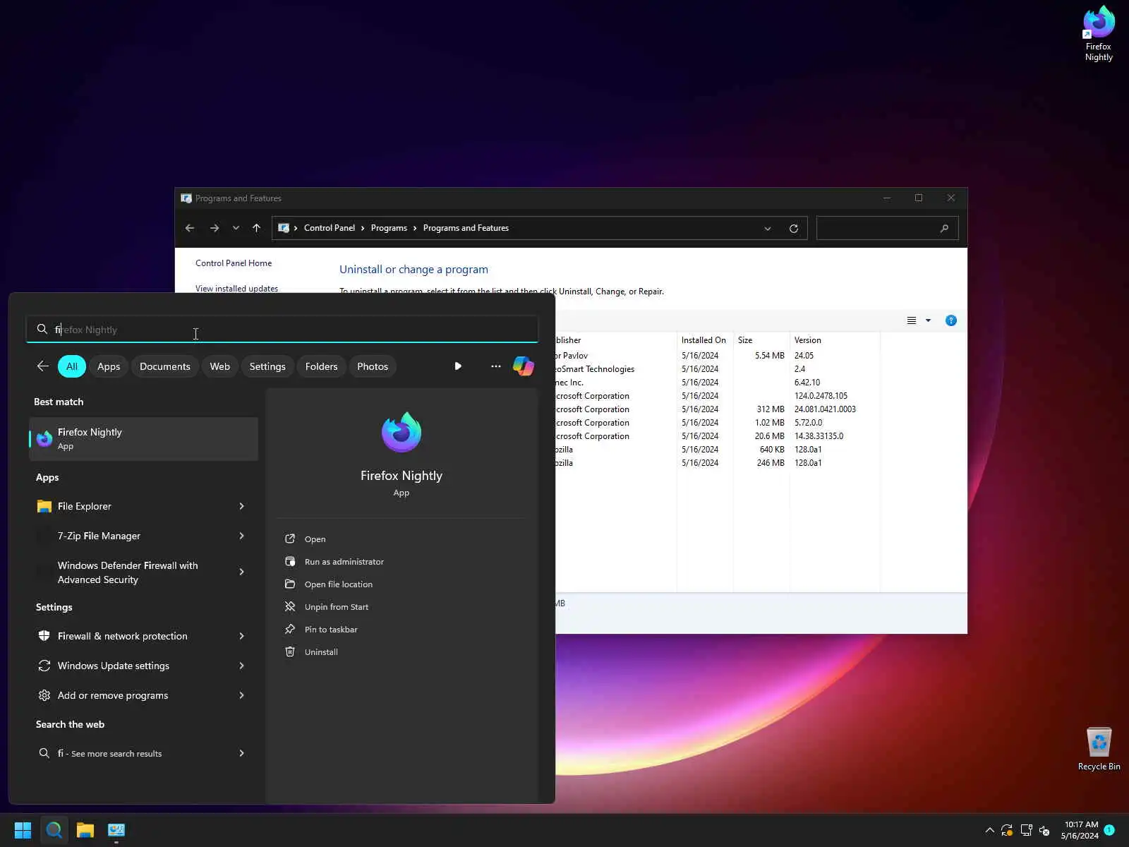Click Programs and Features breadcrumb
The height and width of the screenshot is (847, 1129).
click(466, 228)
